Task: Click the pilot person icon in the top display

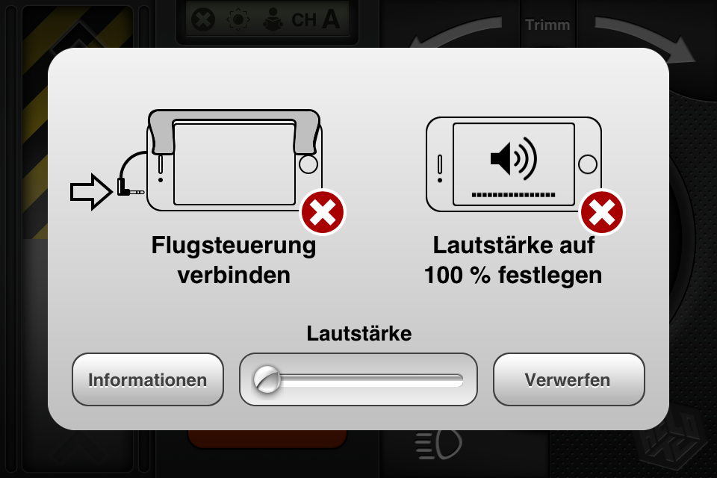Action: 273,19
